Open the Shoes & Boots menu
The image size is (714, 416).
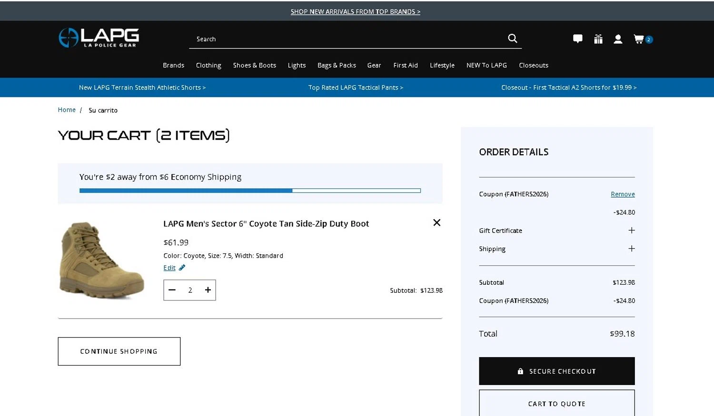(254, 65)
